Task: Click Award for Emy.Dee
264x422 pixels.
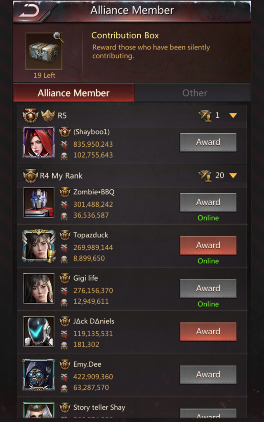Action: 208,375
